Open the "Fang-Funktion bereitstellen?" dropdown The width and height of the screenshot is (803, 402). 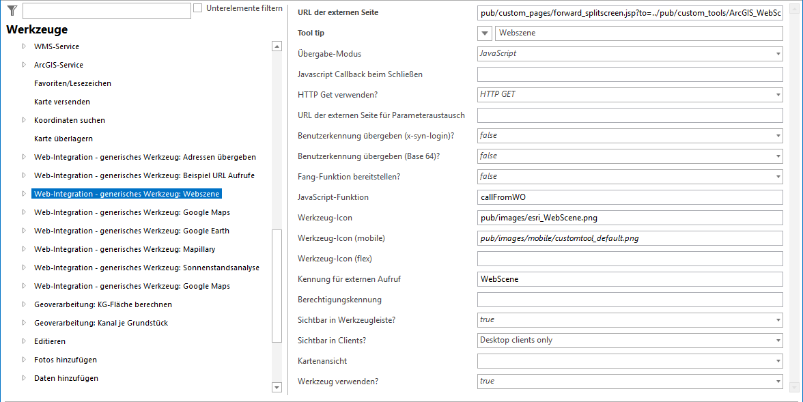click(777, 176)
